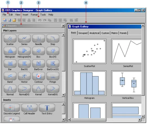Choose the BarError plot layer

pos(39,63)
